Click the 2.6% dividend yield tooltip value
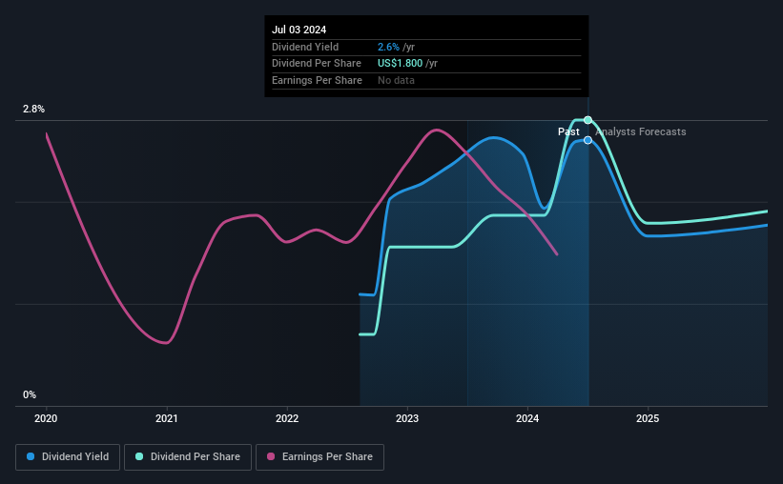783x484 pixels. (388, 47)
